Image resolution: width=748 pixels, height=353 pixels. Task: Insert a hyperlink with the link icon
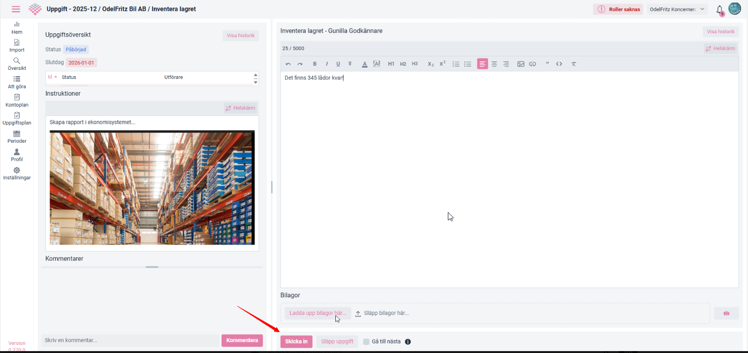coord(533,64)
